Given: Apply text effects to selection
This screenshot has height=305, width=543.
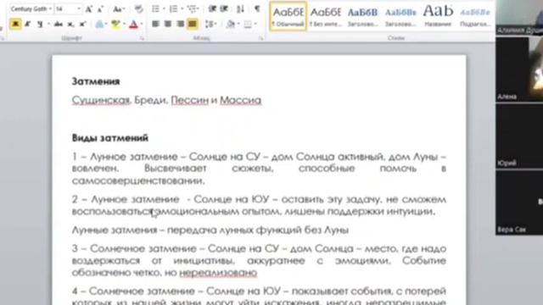Looking at the screenshot, I should 100,25.
